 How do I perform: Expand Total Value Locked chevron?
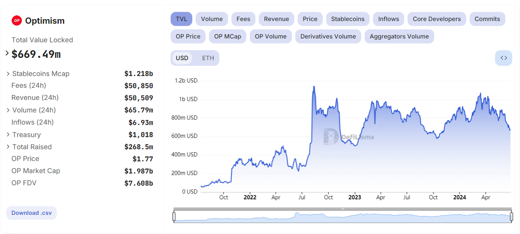point(7,53)
